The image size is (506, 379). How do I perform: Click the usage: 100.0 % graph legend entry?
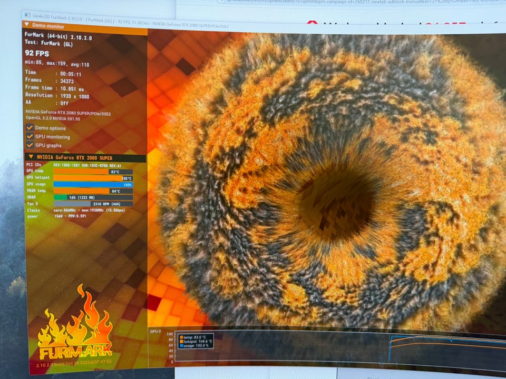(x=194, y=345)
